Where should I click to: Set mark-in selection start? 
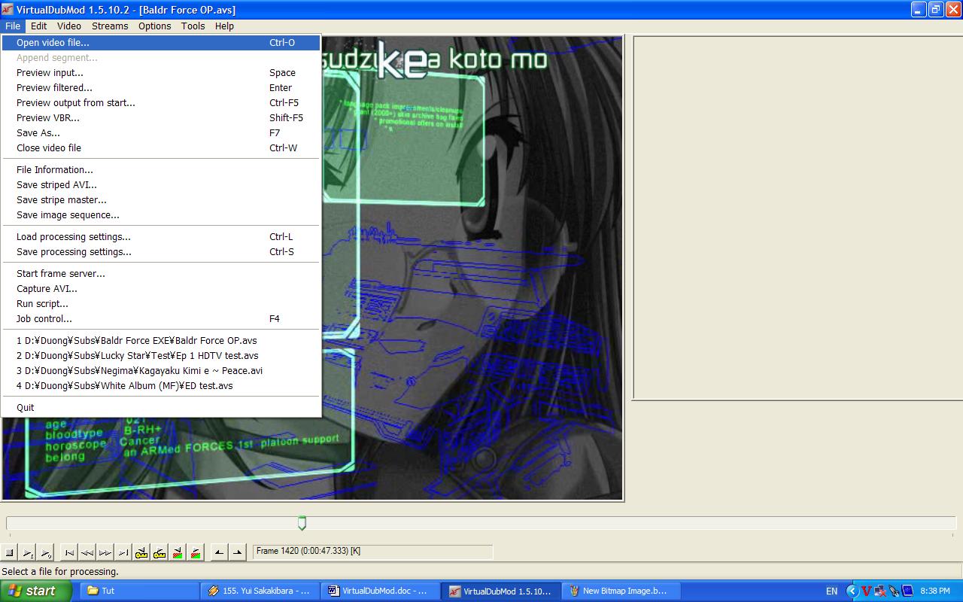219,552
